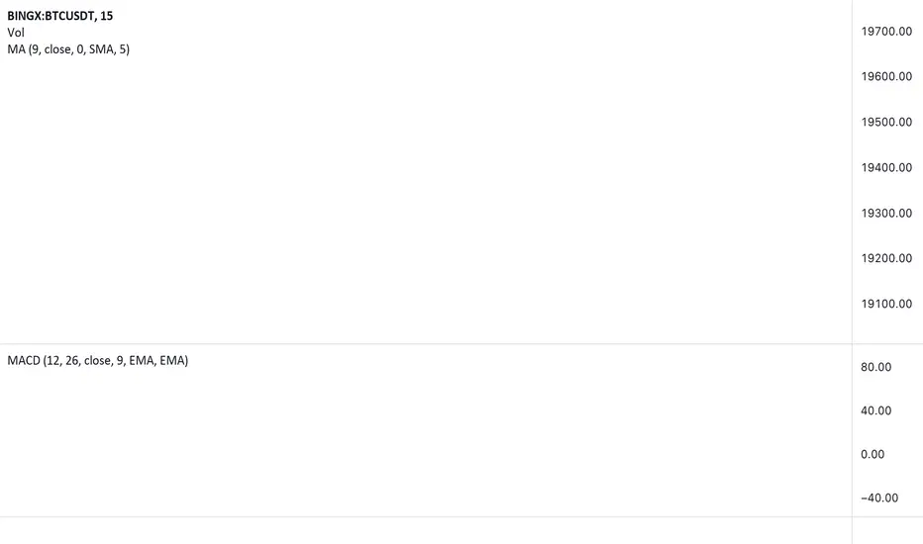The height and width of the screenshot is (544, 923).
Task: Select the MACD (12, 26, close, 9, EMA, EMA) legend
Action: [98, 360]
